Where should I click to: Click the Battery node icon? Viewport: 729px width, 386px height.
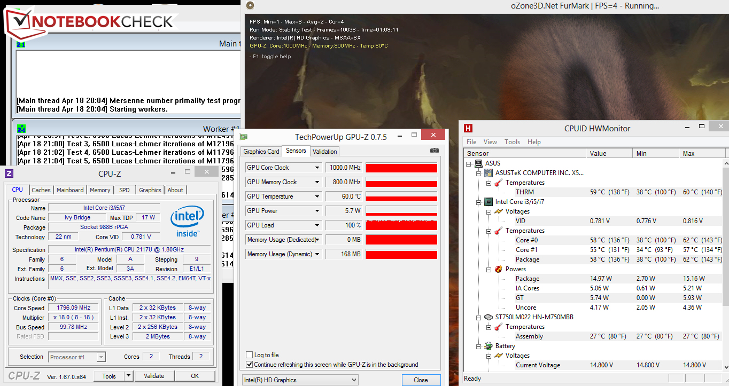tap(488, 346)
